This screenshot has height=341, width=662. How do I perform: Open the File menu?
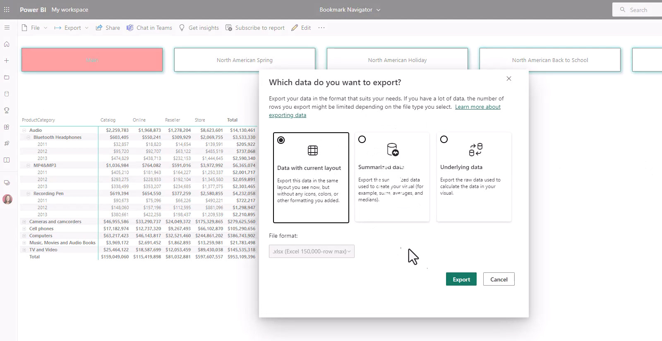pyautogui.click(x=35, y=28)
